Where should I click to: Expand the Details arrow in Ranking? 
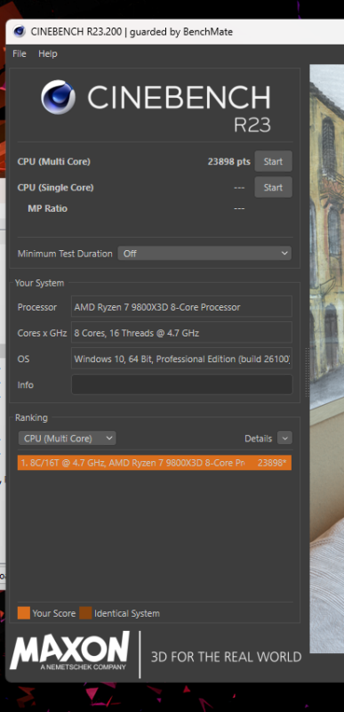284,438
